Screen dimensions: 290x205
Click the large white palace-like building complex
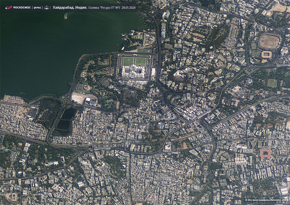click(x=133, y=72)
